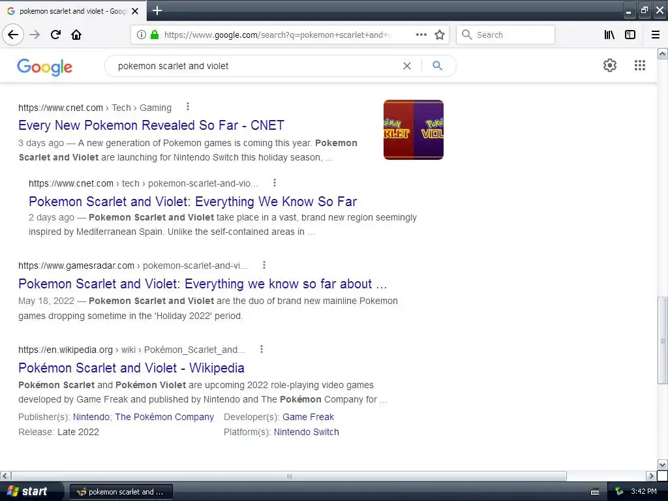The height and width of the screenshot is (501, 668).
Task: Go back with the browser back arrow
Action: (x=13, y=35)
